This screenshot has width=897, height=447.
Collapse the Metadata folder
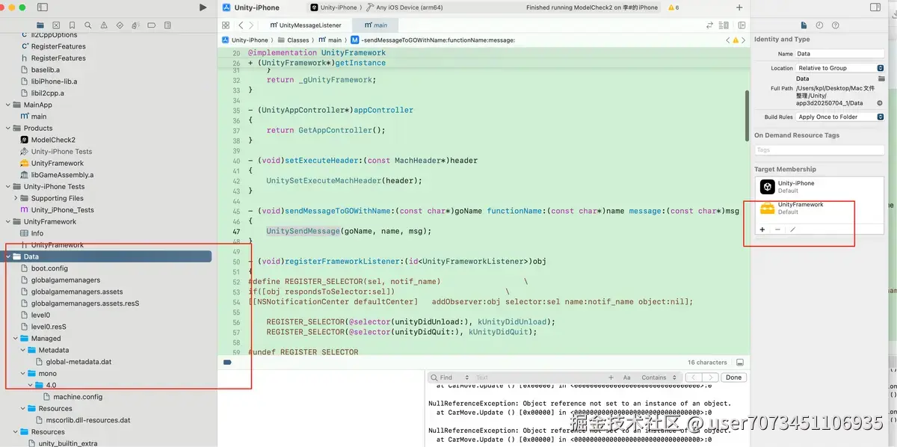click(23, 350)
